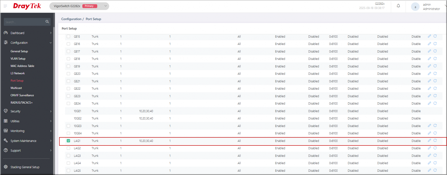
Task: Click the hamburger menu icon
Action: click(5, 6)
